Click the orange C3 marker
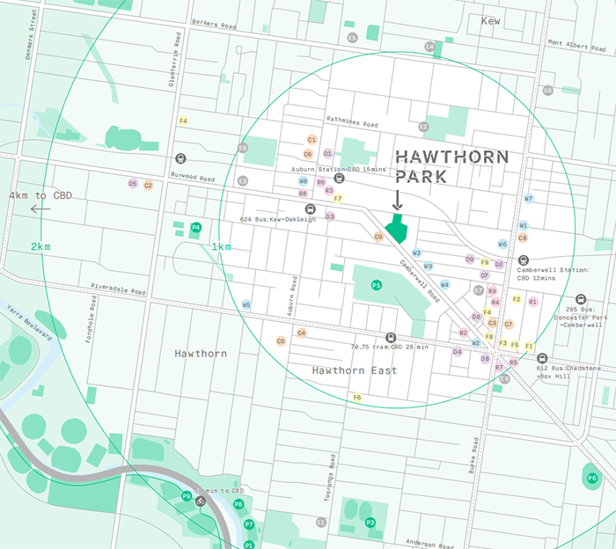 point(492,323)
